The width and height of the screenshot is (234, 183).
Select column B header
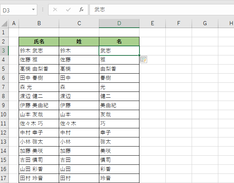click(39, 23)
